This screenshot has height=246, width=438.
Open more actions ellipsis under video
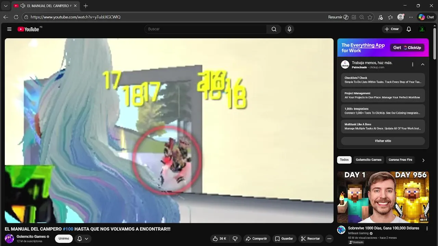(x=329, y=238)
